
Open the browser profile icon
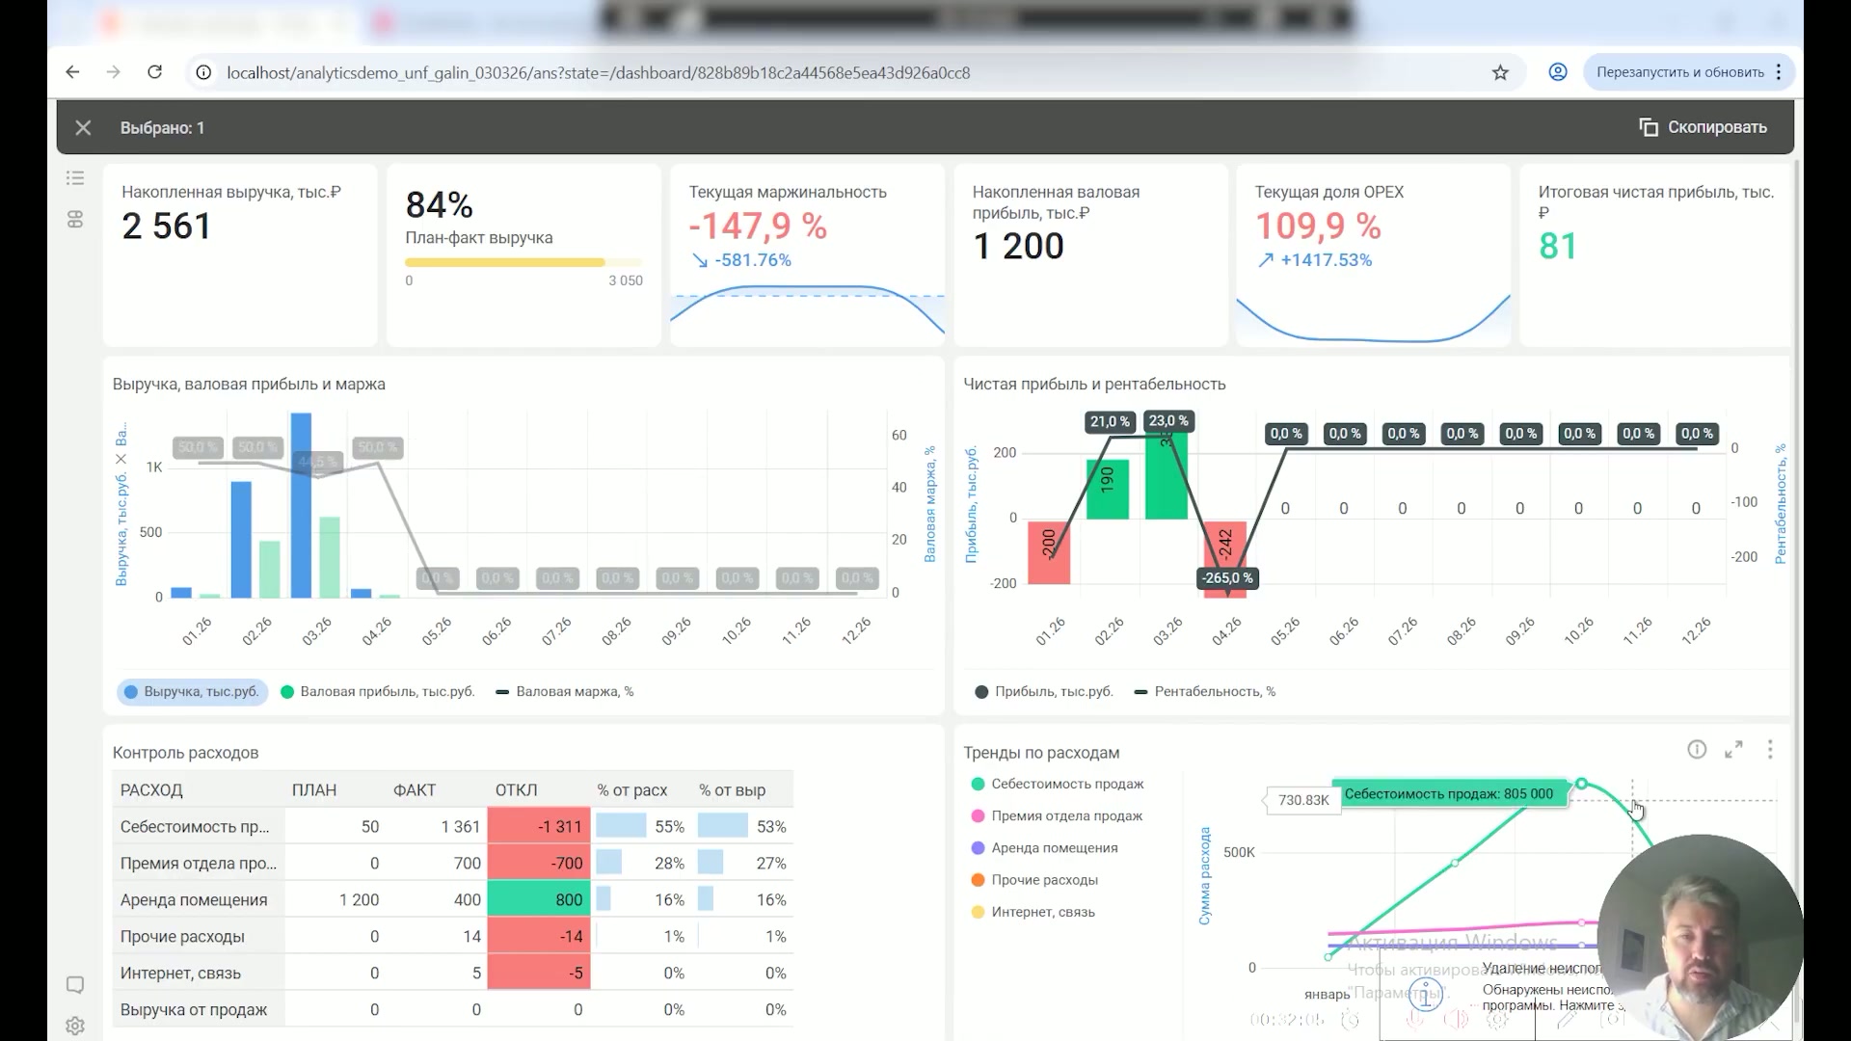[1558, 72]
